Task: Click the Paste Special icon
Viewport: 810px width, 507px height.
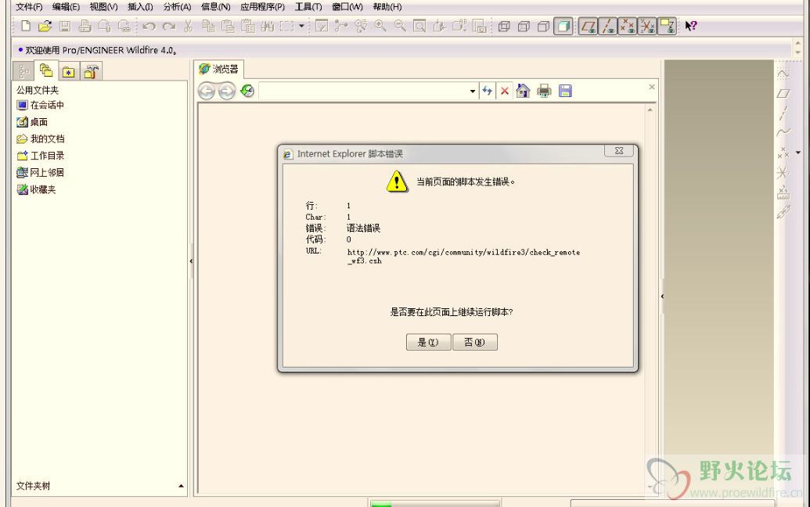Action: [248, 26]
